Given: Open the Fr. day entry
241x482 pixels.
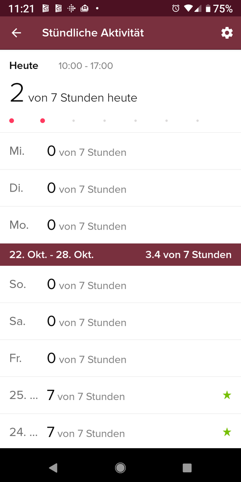Looking at the screenshot, I should (x=120, y=358).
